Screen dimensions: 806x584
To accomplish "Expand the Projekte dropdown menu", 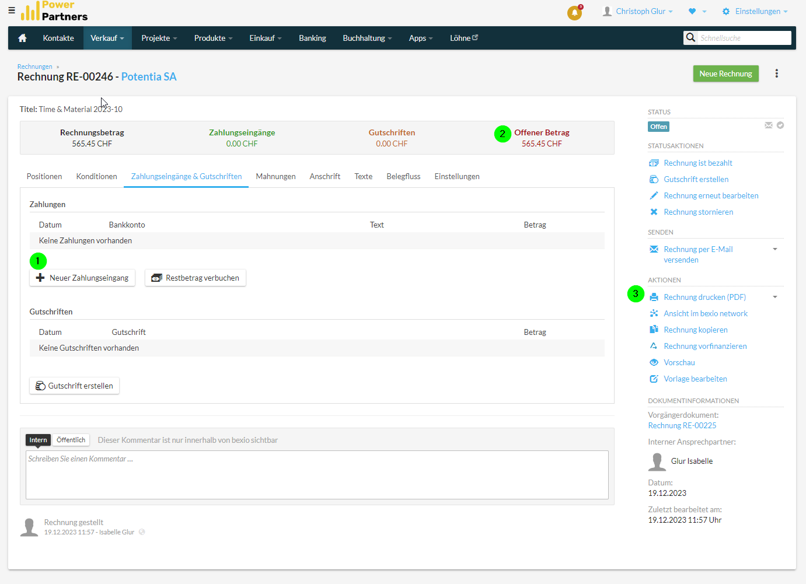I will click(x=159, y=38).
